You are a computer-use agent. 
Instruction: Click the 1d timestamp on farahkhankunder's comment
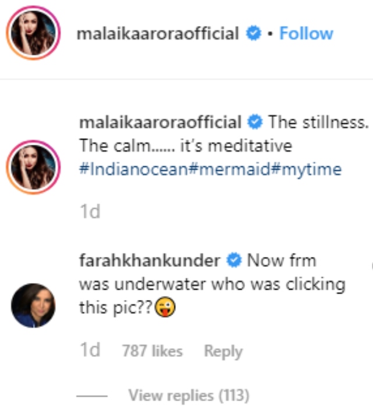tap(90, 351)
